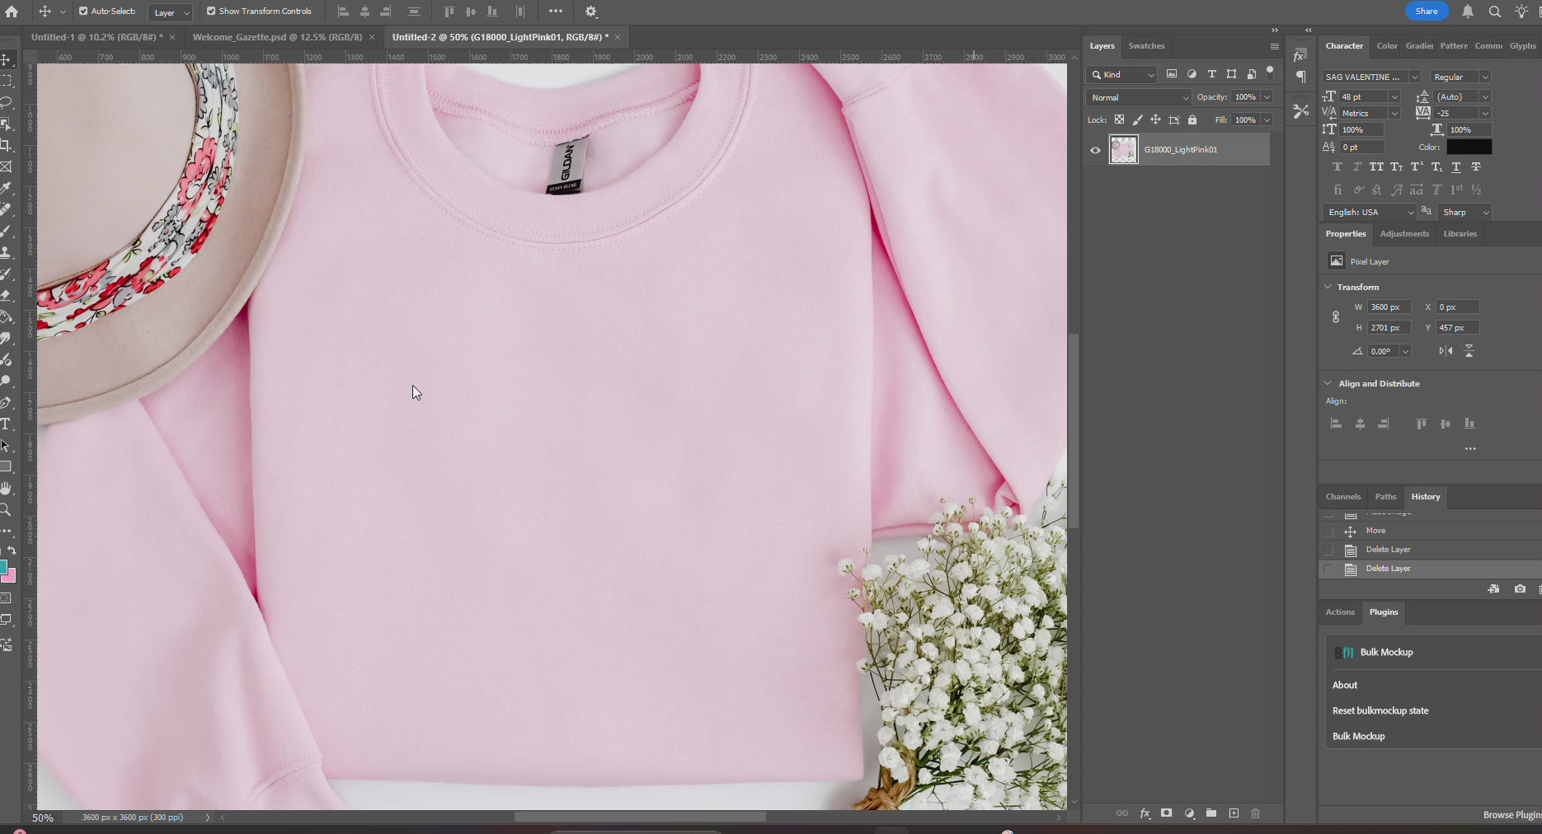Switch to the Welcome_Gazette.psd tab
This screenshot has width=1542, height=834.
pyautogui.click(x=277, y=37)
